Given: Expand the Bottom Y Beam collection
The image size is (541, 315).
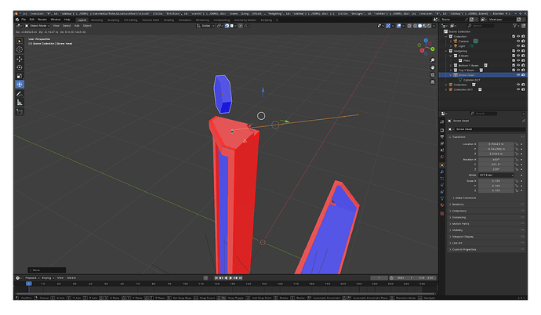Looking at the screenshot, I should 451,65.
